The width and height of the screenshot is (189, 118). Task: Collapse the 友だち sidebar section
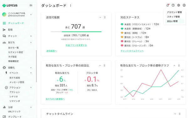[x=31, y=42]
